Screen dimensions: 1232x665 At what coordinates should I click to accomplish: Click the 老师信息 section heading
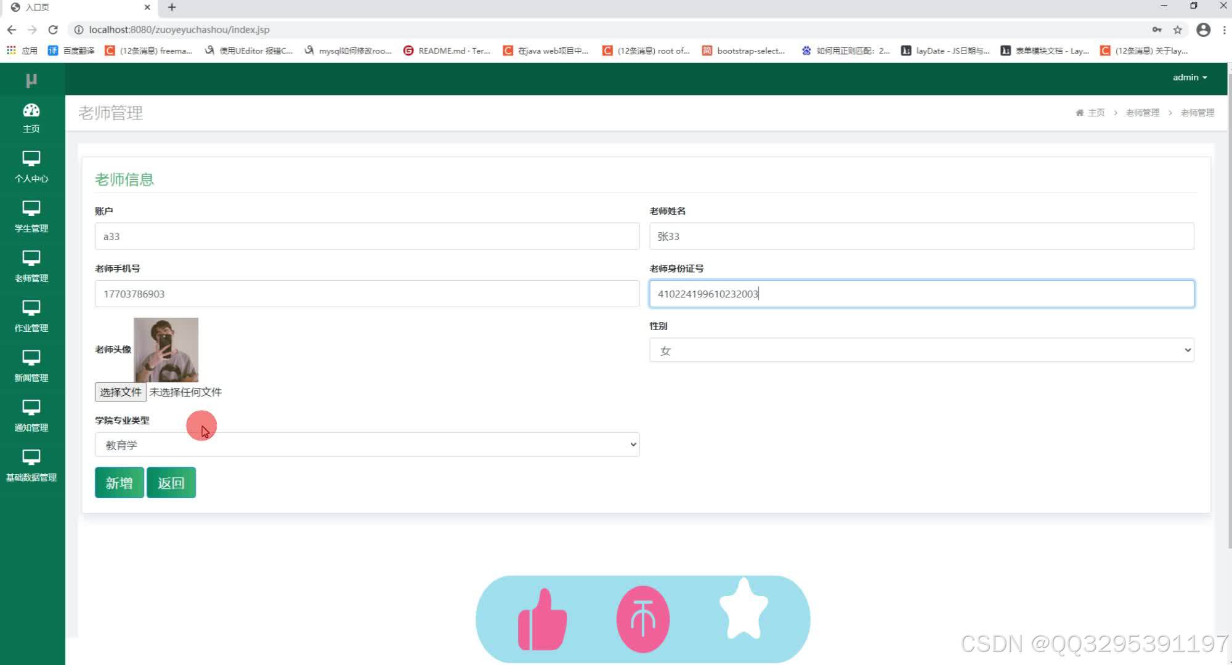coord(124,179)
